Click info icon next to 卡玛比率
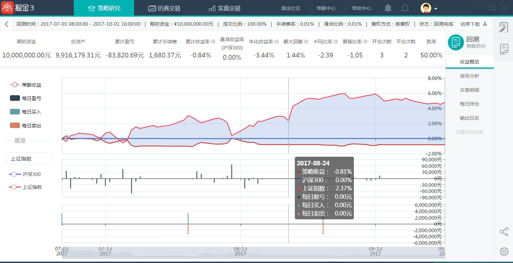 click(336, 42)
